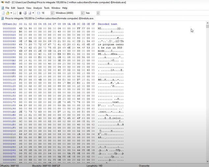Click the Offset(h): 366F193 status field

pyautogui.click(x=10, y=166)
